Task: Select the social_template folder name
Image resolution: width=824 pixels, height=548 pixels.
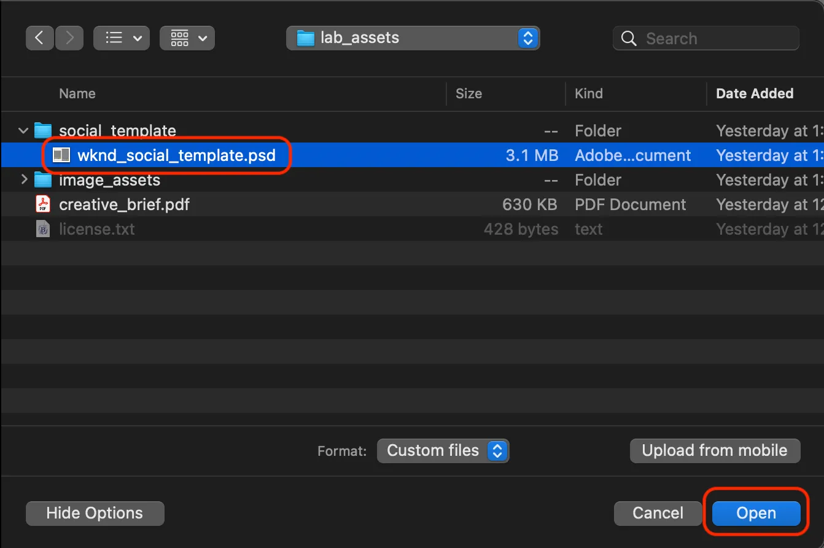Action: [x=117, y=130]
